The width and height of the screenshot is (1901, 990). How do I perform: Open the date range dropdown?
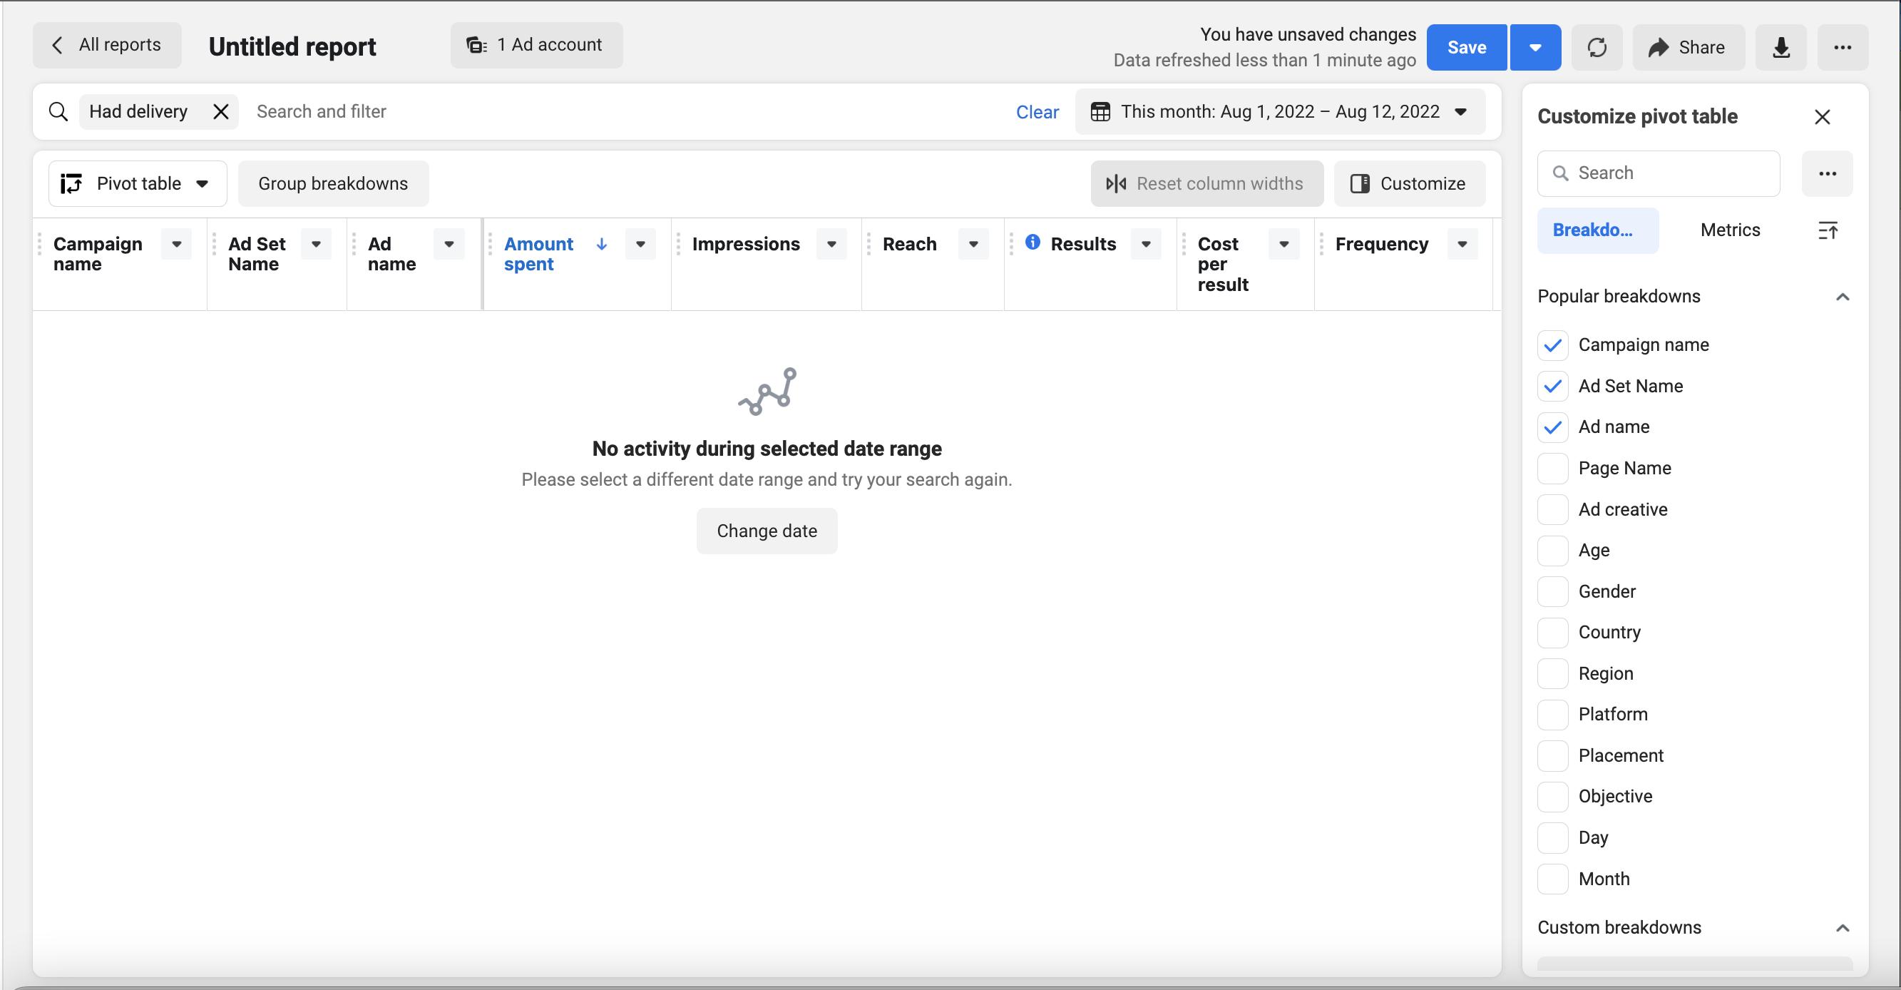(x=1280, y=111)
